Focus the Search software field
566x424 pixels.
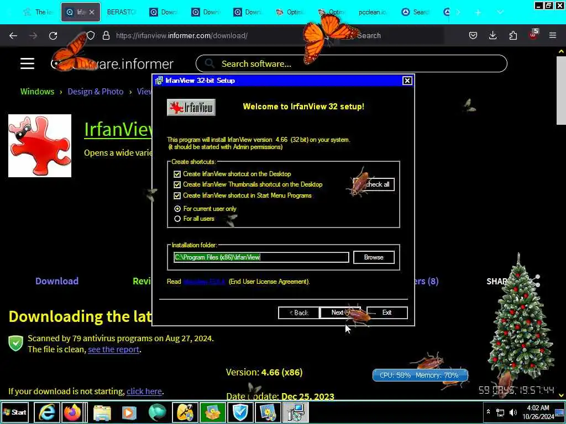(x=351, y=64)
